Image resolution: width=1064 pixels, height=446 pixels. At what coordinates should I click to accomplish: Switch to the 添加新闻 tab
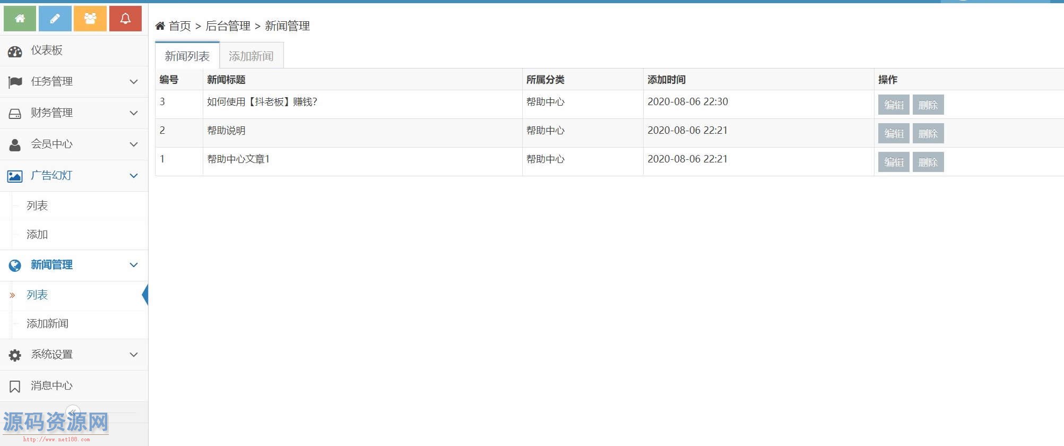tap(252, 56)
